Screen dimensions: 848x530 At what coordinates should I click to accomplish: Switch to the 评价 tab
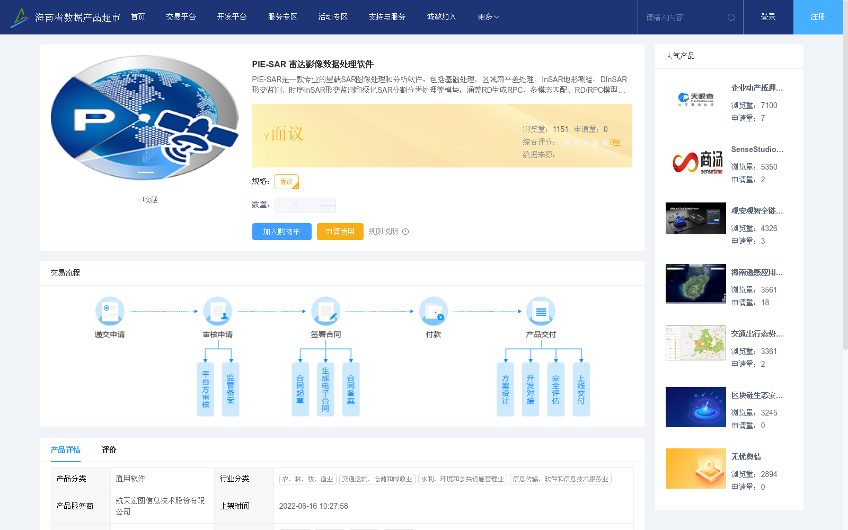(109, 449)
